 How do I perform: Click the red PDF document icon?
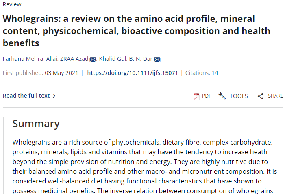pyautogui.click(x=196, y=96)
